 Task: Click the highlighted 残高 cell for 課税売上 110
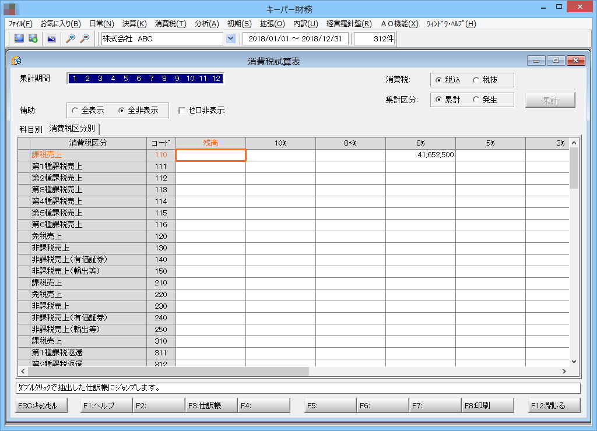click(210, 155)
